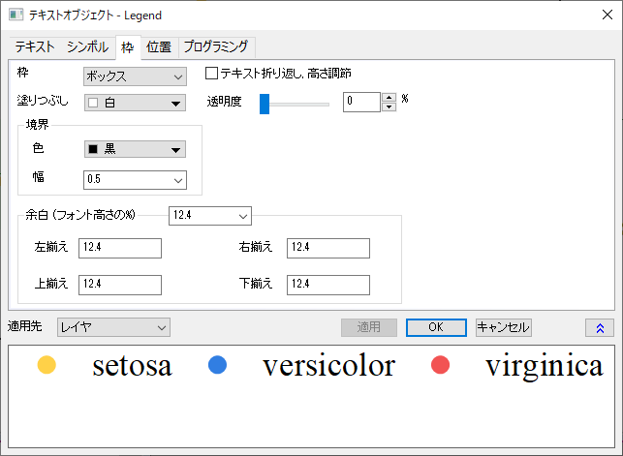Switch to the テキスト tab

coord(35,46)
